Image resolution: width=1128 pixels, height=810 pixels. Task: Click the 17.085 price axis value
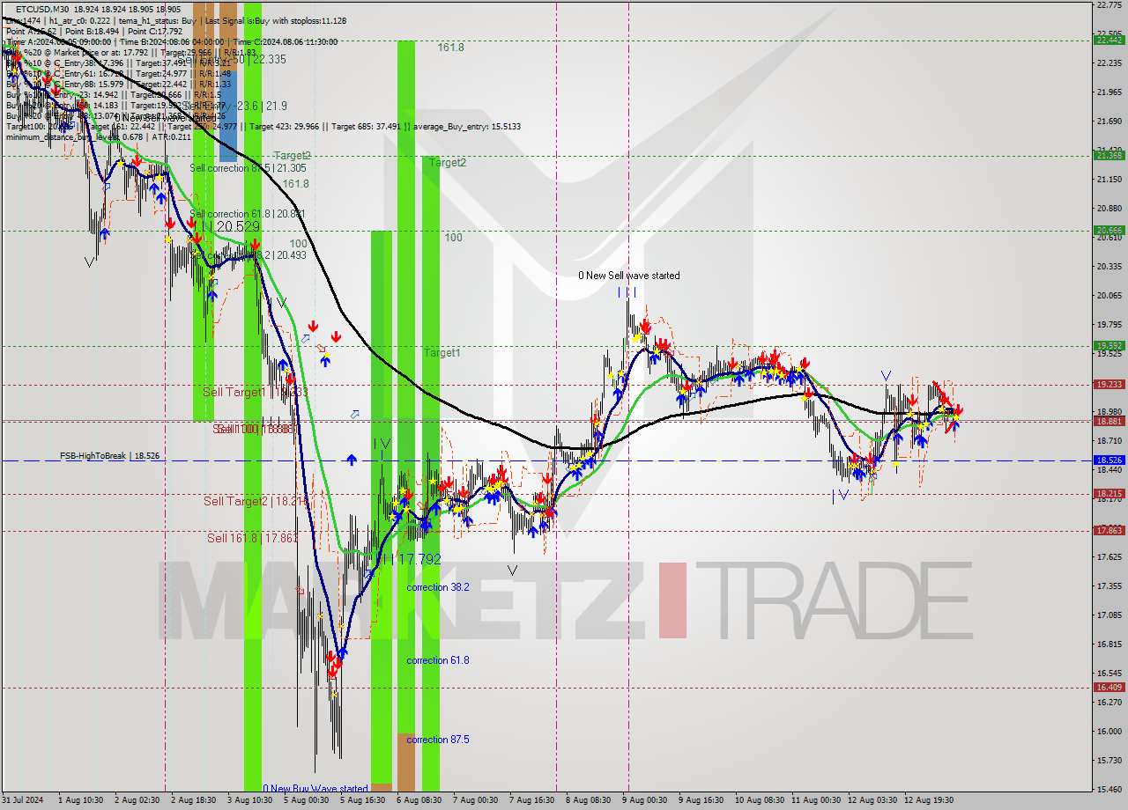point(1109,615)
